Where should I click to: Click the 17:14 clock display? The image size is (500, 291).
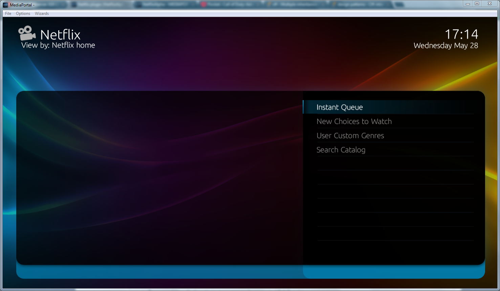[x=461, y=34]
